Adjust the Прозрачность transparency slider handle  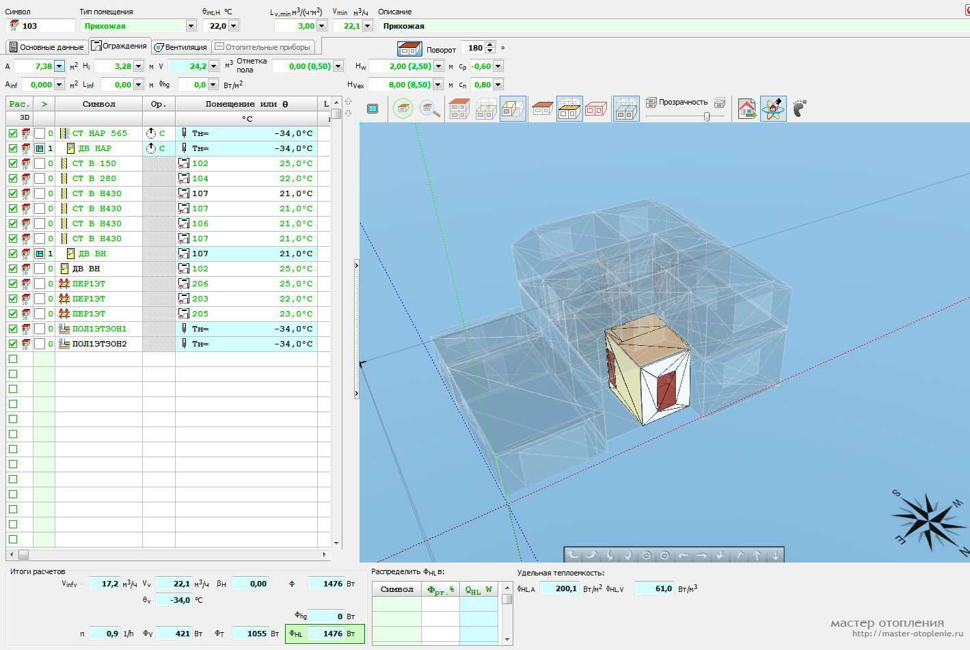pyautogui.click(x=707, y=116)
